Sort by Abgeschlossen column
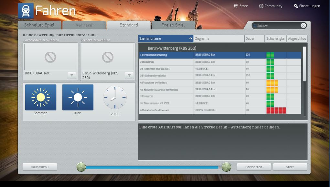Image resolution: width=330 pixels, height=187 pixels. tap(297, 38)
